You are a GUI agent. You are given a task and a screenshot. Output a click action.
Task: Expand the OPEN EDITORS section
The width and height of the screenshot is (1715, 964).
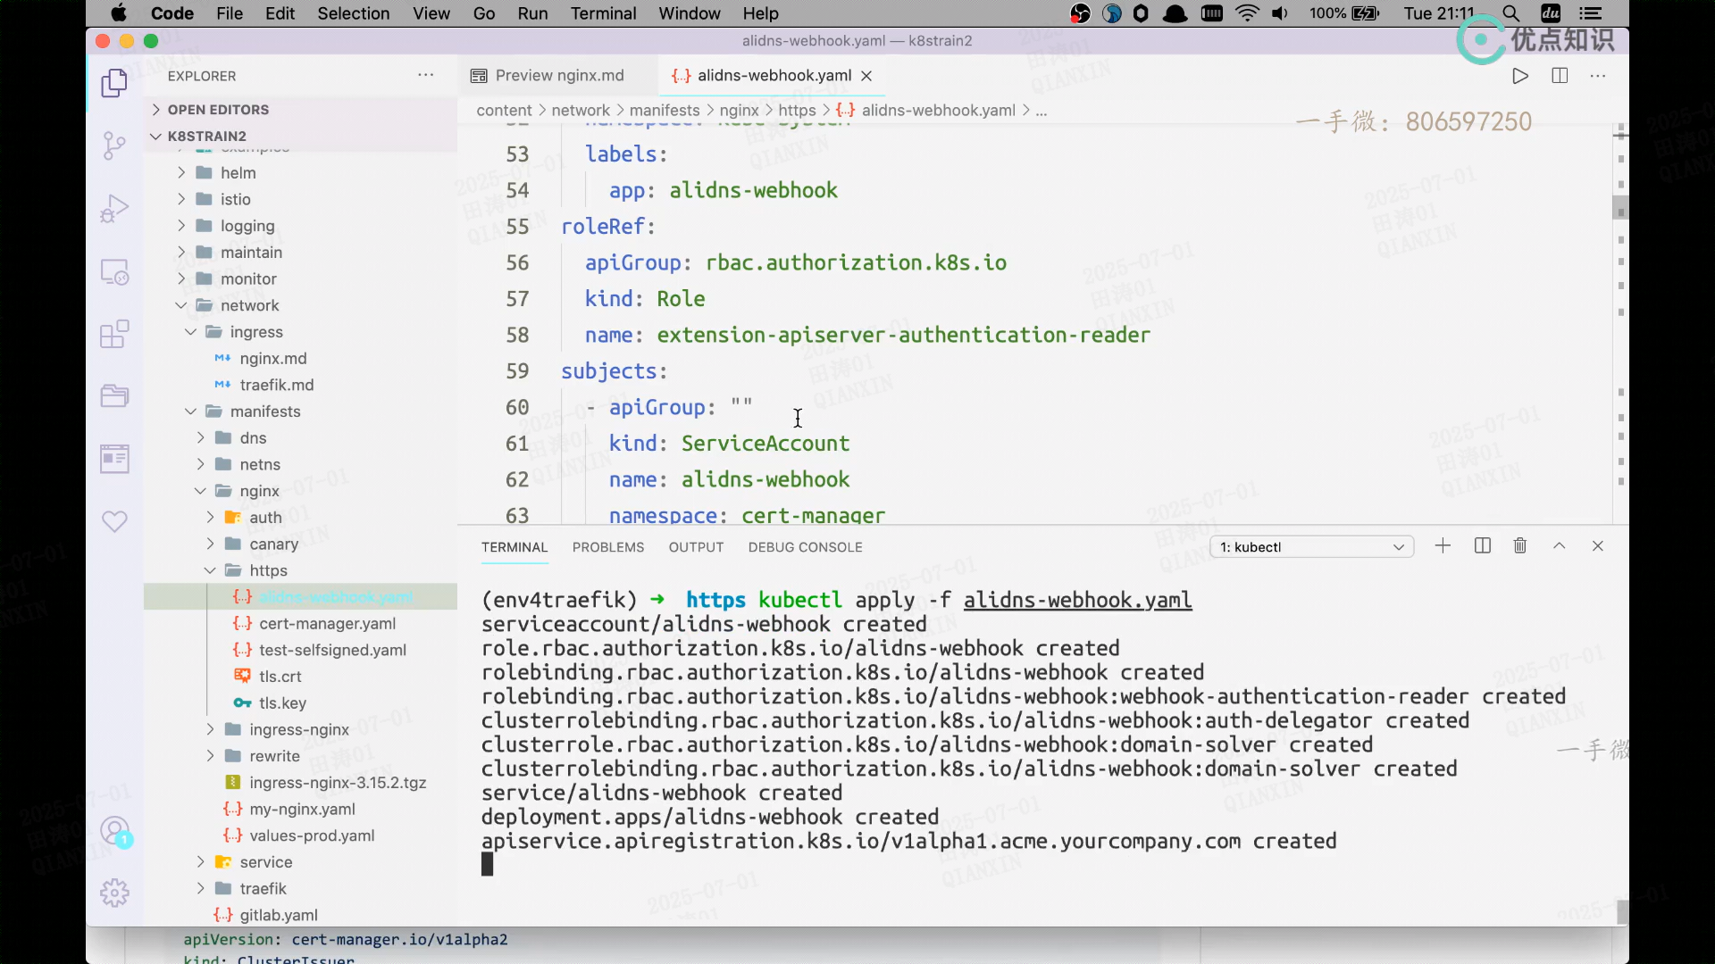[218, 110]
